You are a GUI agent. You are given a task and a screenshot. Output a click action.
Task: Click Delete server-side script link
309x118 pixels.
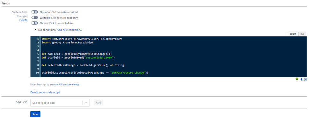pos(45,92)
